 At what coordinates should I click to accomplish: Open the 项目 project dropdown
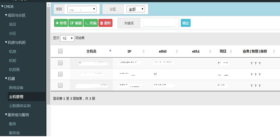pyautogui.click(x=82, y=9)
